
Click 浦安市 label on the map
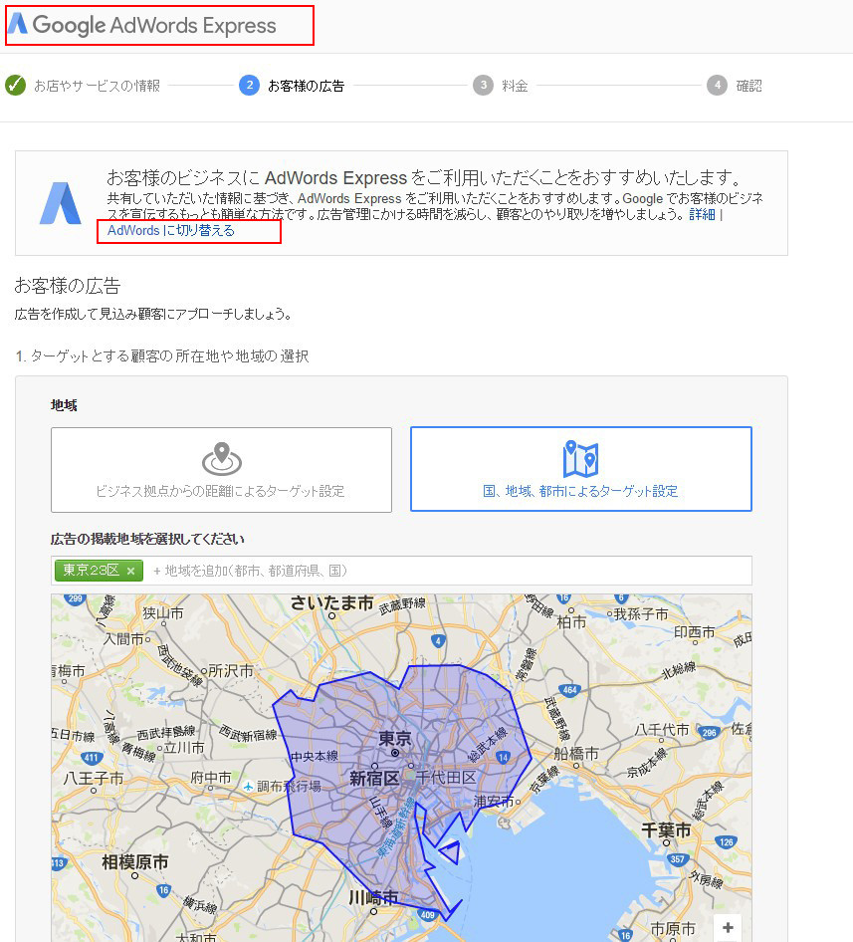(x=494, y=801)
